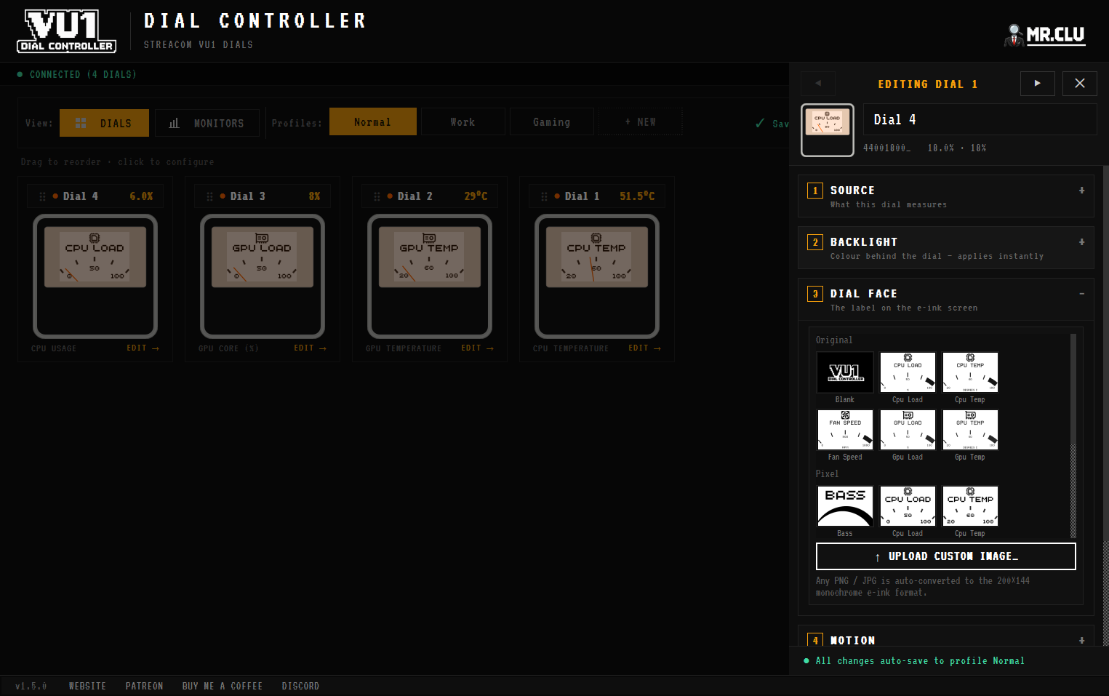Select the Blank VU1 dial face thumbnail
The image size is (1109, 696).
tap(845, 372)
